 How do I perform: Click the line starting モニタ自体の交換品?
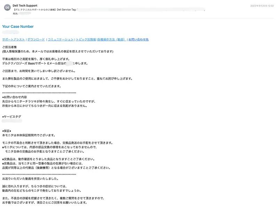click(45, 152)
